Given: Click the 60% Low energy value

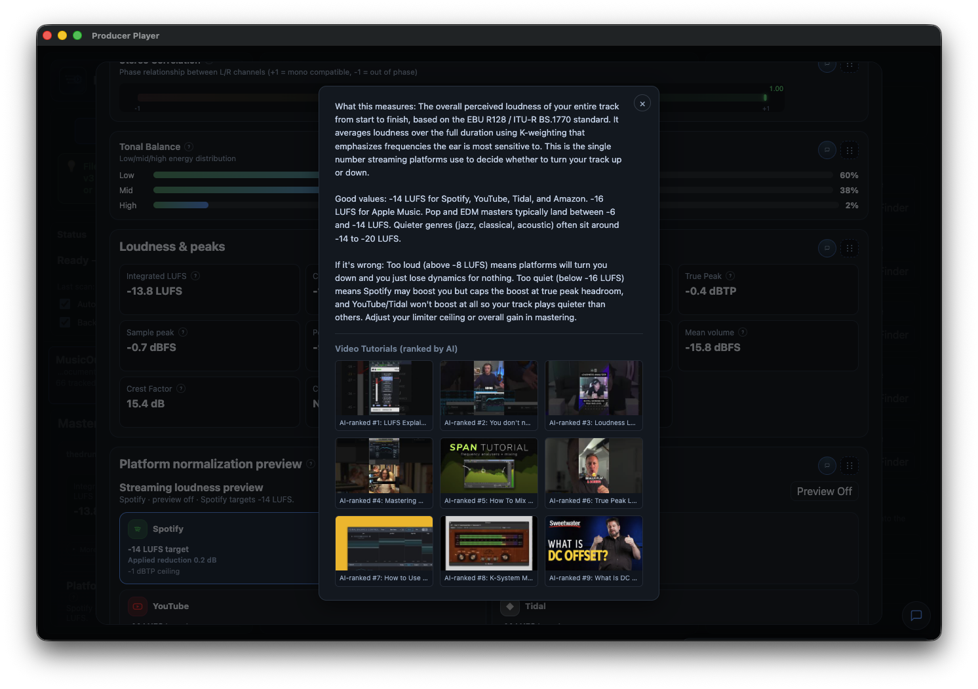Looking at the screenshot, I should (x=849, y=176).
